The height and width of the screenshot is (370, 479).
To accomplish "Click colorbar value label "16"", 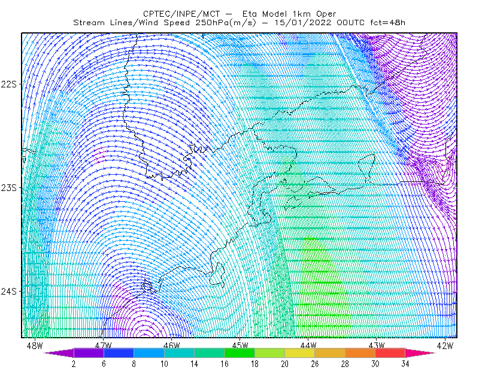I will [225, 364].
